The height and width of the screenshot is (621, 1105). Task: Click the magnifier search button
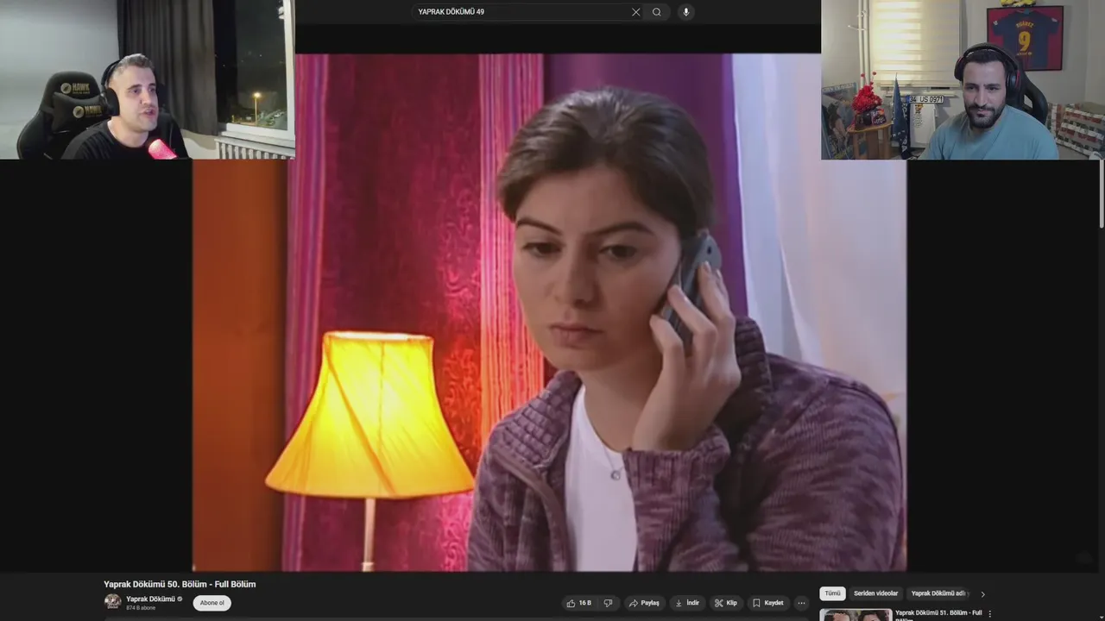[657, 12]
